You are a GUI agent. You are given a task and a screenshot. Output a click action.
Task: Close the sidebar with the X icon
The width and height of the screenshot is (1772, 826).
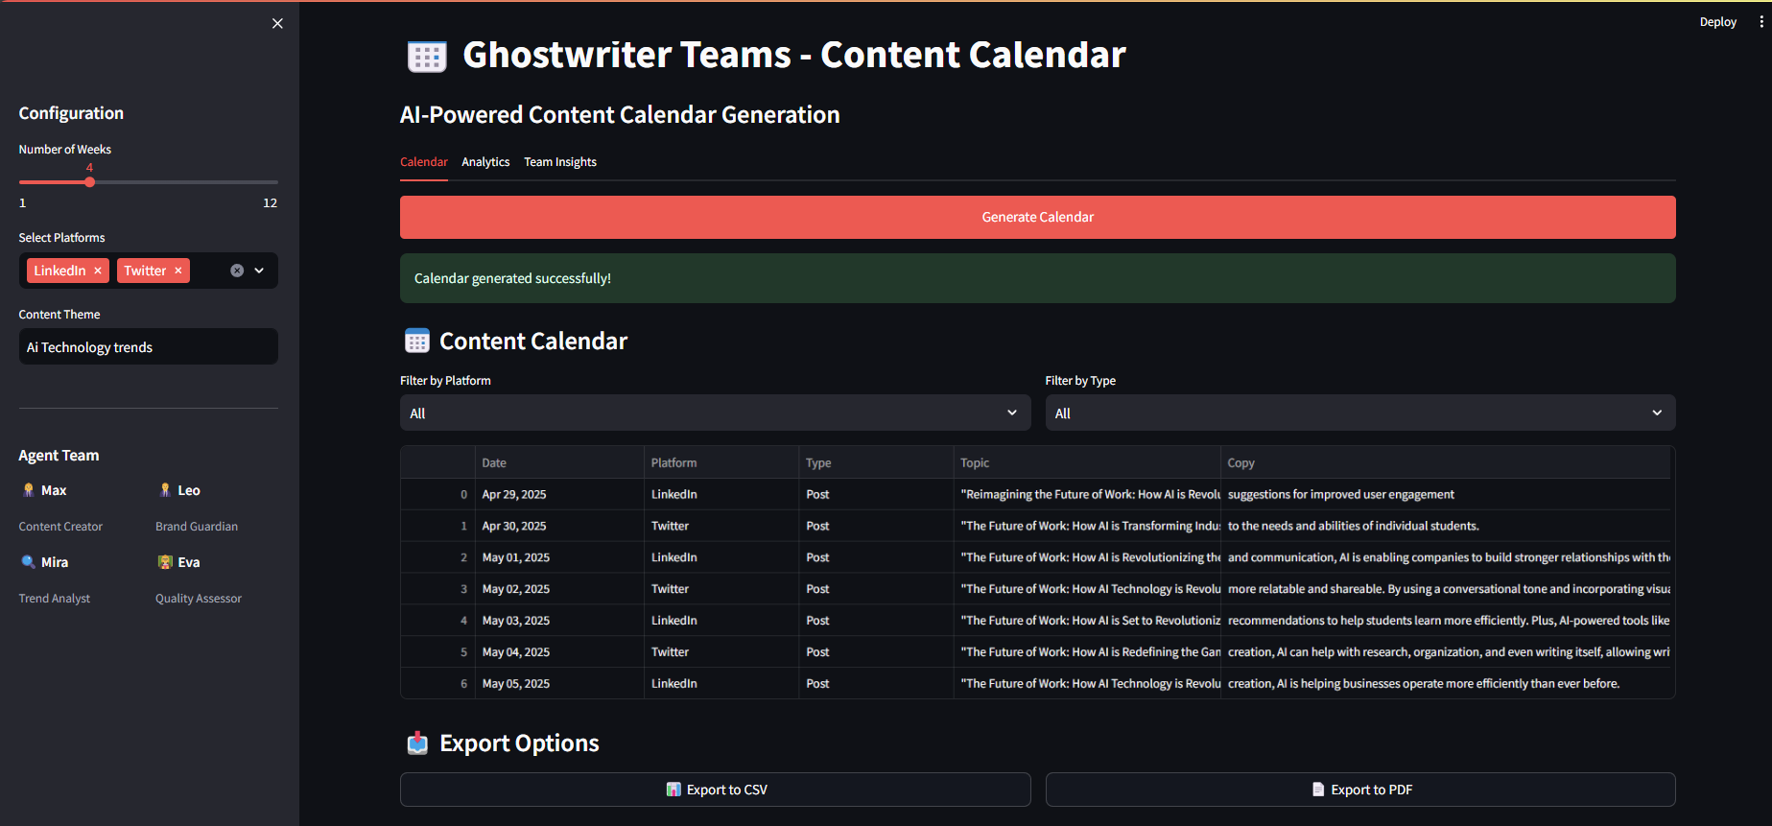point(277,23)
